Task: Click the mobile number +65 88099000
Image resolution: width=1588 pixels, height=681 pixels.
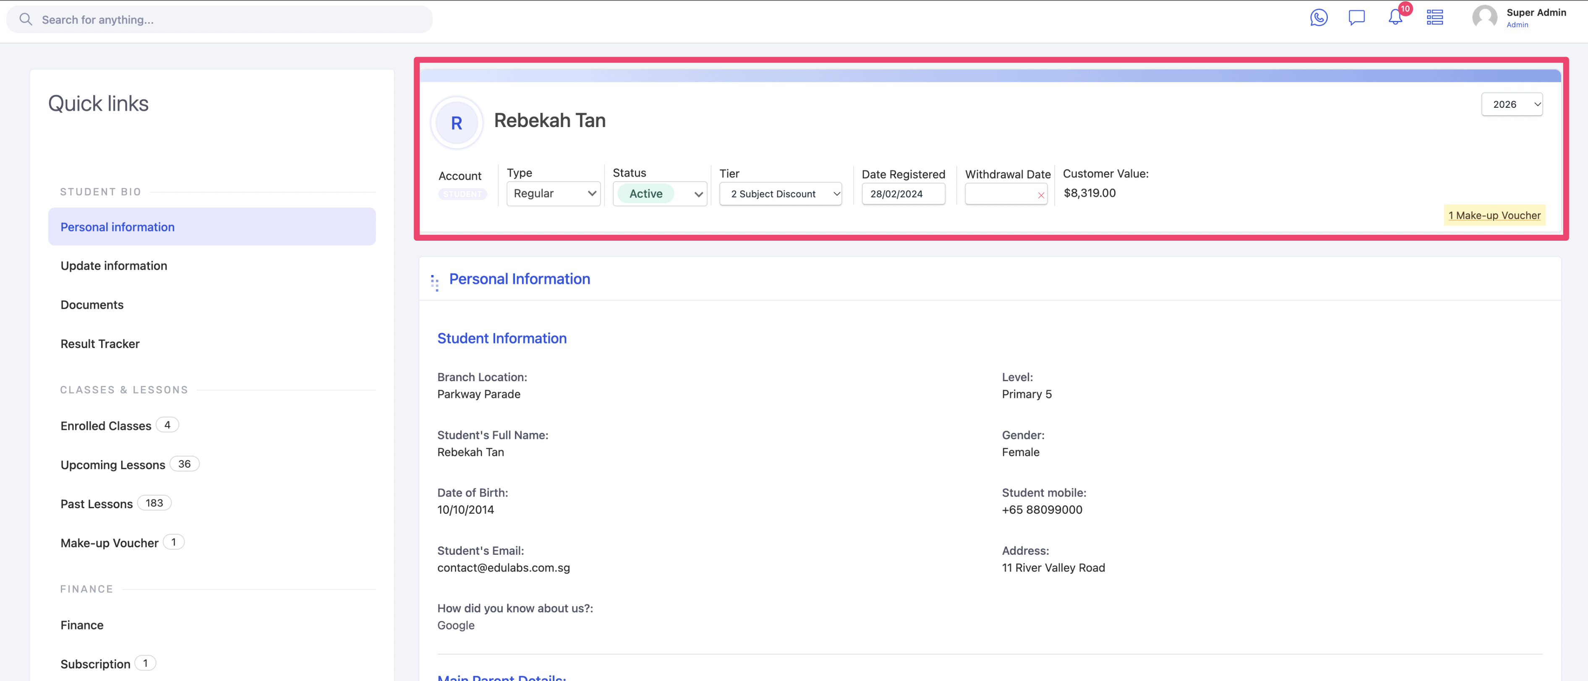Action: coord(1042,510)
